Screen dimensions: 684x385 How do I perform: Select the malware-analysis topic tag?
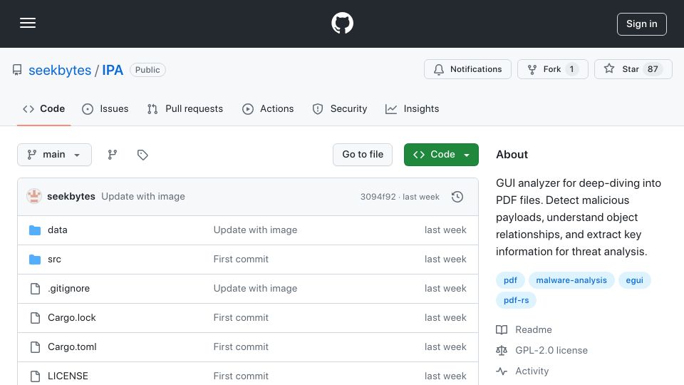tap(571, 280)
